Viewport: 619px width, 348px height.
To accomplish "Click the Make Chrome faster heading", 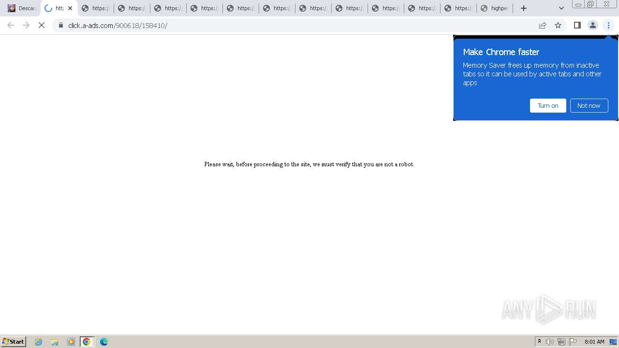I will pyautogui.click(x=501, y=52).
